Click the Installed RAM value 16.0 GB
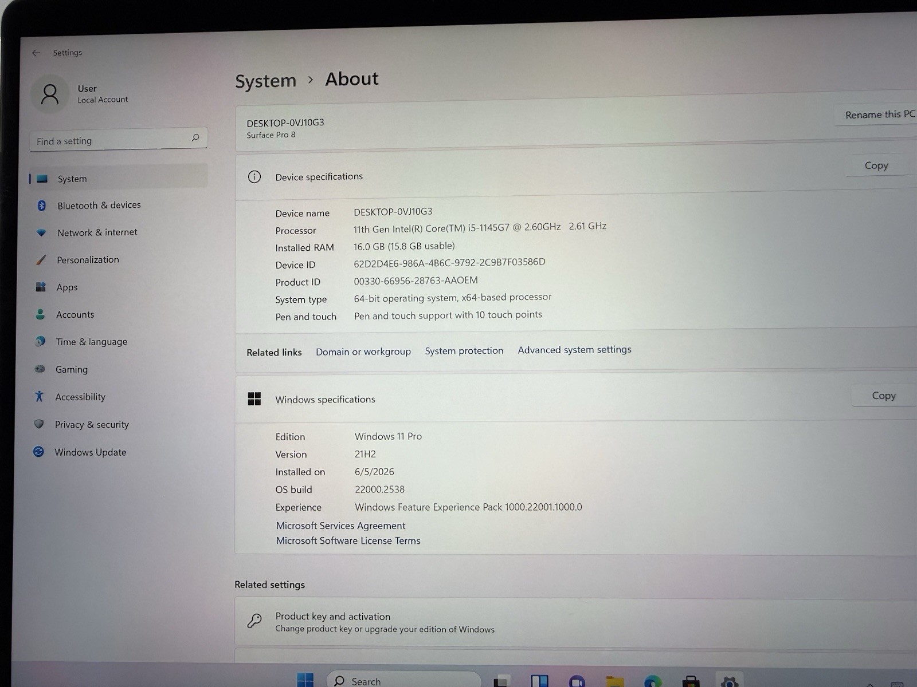Viewport: 917px width, 687px height. click(x=404, y=246)
